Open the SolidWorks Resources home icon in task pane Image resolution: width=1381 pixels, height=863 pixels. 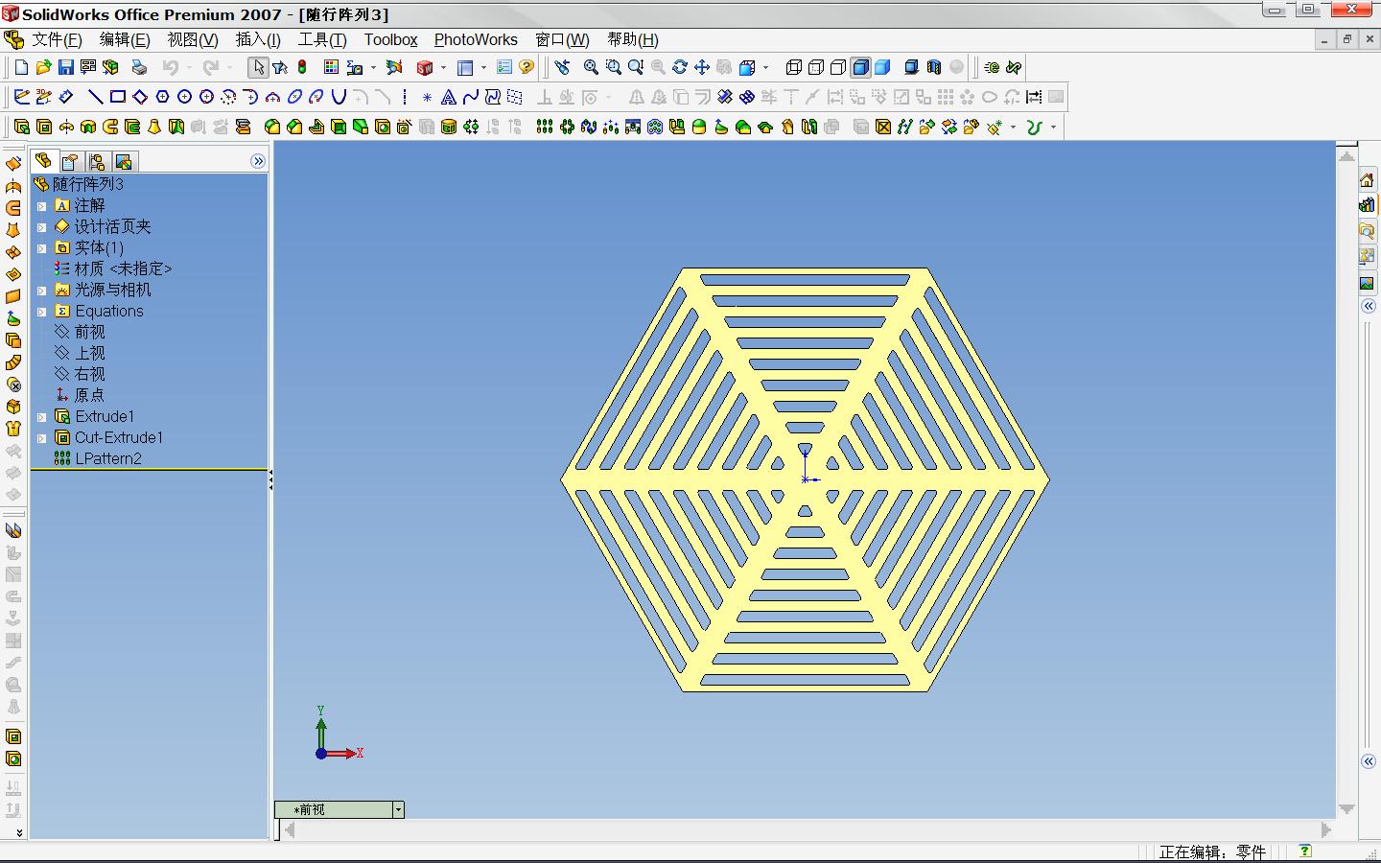[1368, 180]
